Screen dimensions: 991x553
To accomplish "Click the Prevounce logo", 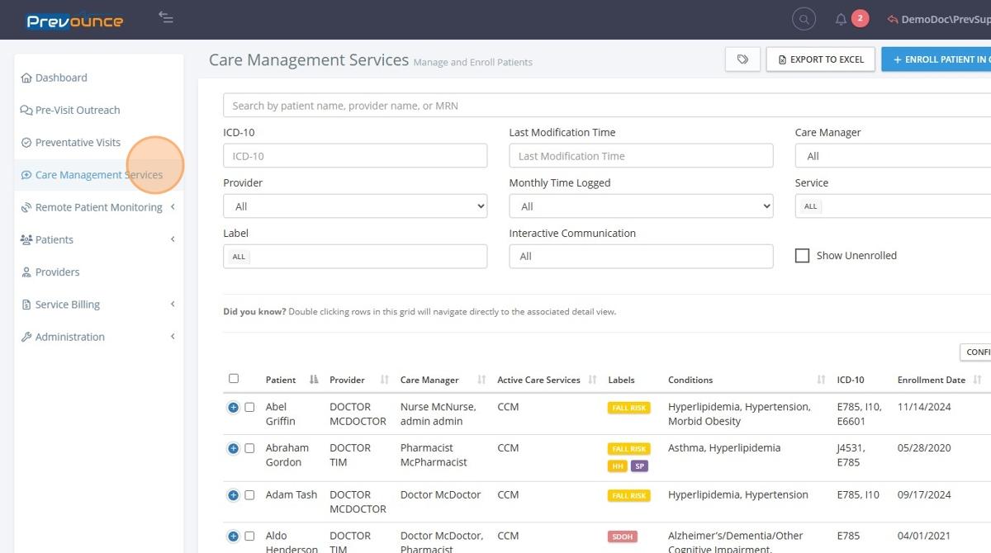I will (x=74, y=21).
